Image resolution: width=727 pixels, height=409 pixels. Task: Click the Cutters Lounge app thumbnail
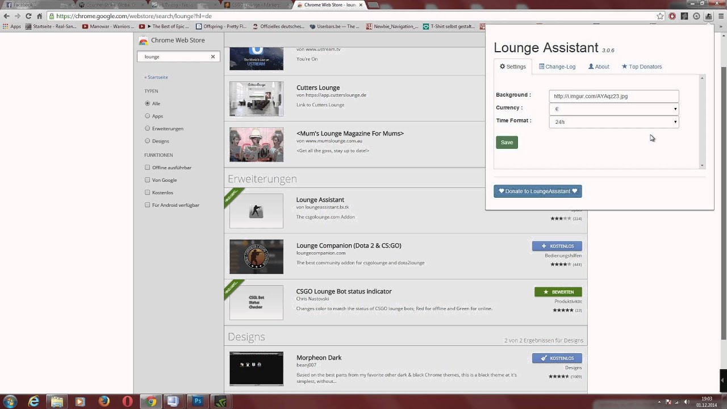tap(256, 99)
